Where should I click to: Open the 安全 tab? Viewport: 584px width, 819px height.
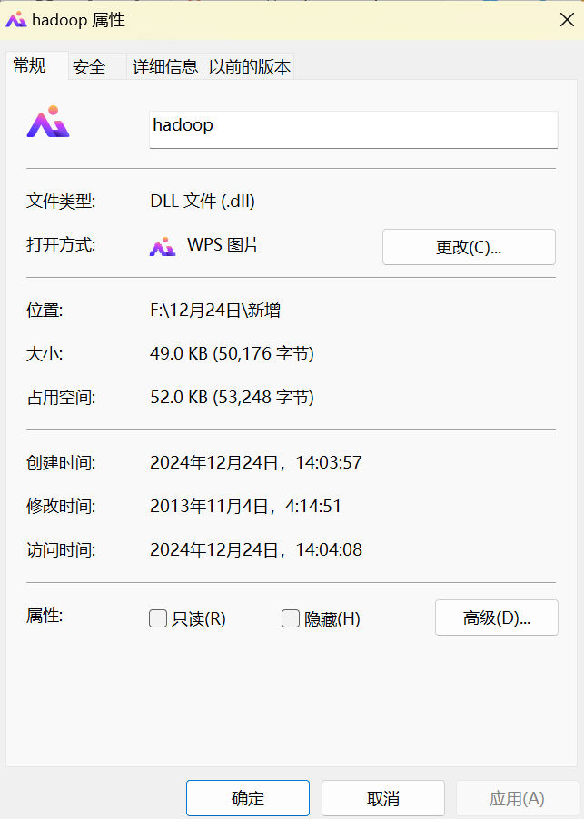coord(97,67)
